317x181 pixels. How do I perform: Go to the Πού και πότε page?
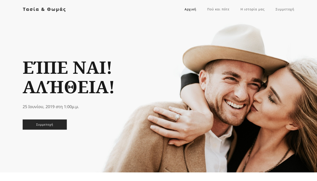click(218, 10)
